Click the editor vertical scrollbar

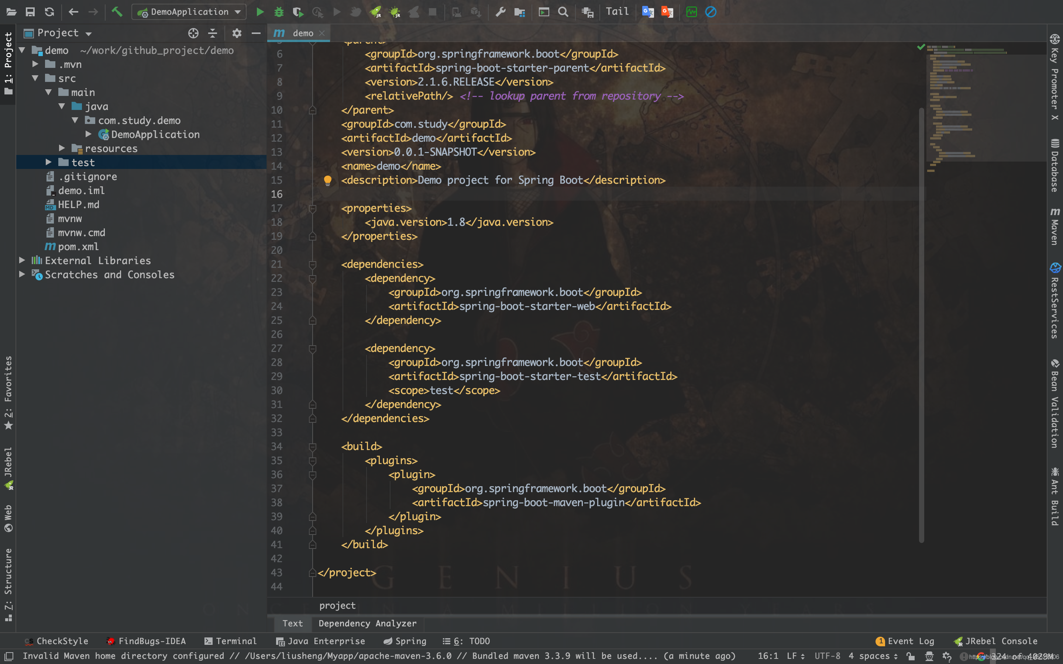click(921, 325)
